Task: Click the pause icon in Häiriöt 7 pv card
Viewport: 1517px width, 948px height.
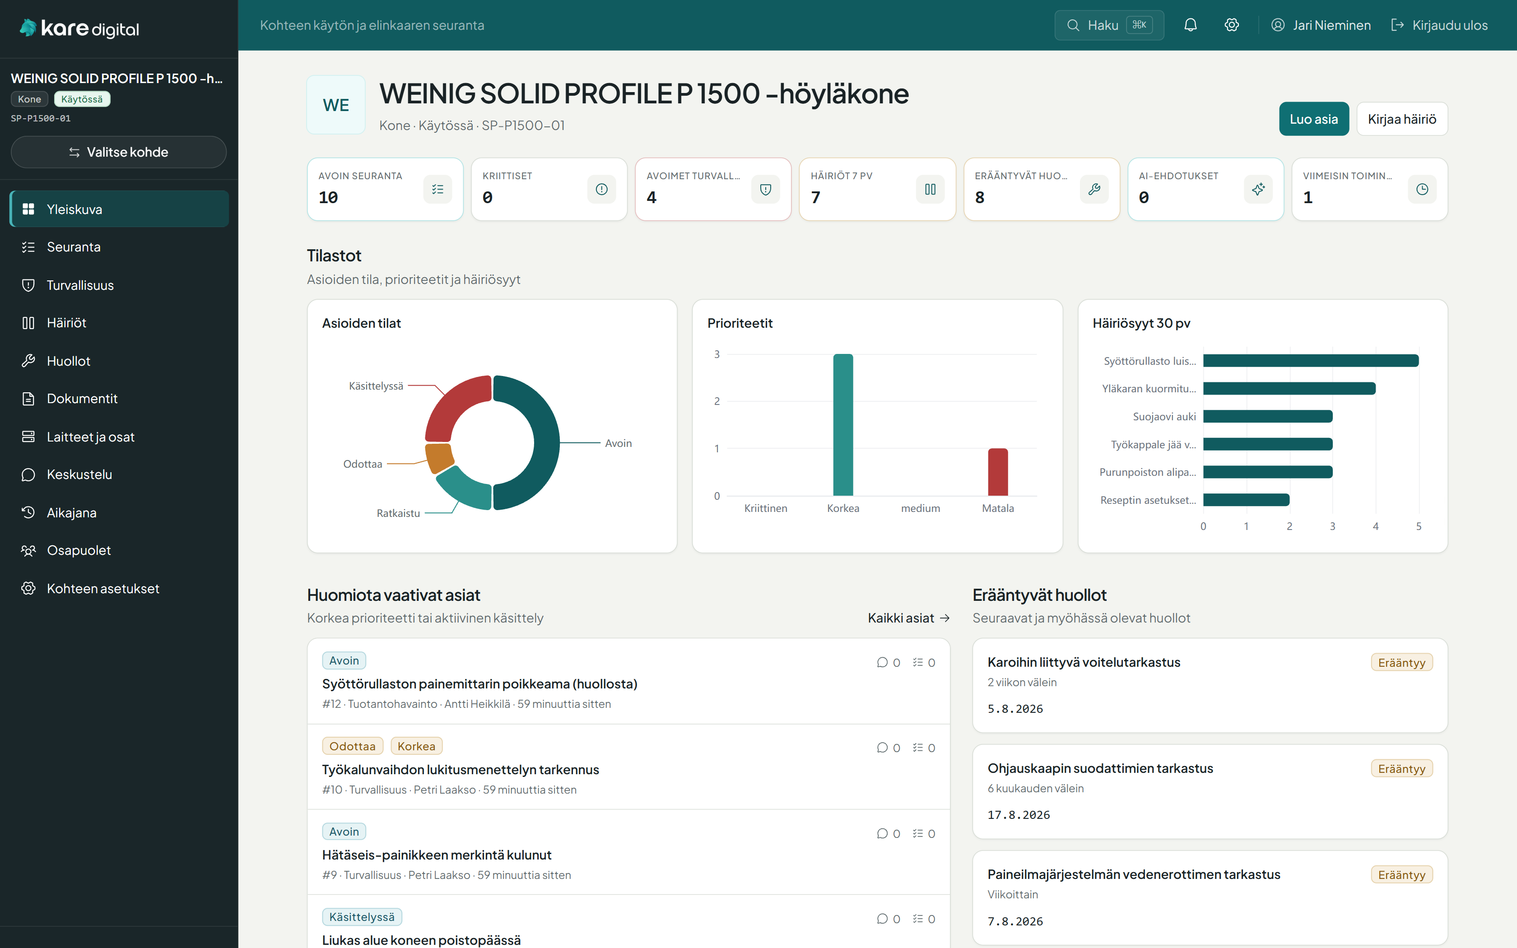Action: tap(930, 189)
